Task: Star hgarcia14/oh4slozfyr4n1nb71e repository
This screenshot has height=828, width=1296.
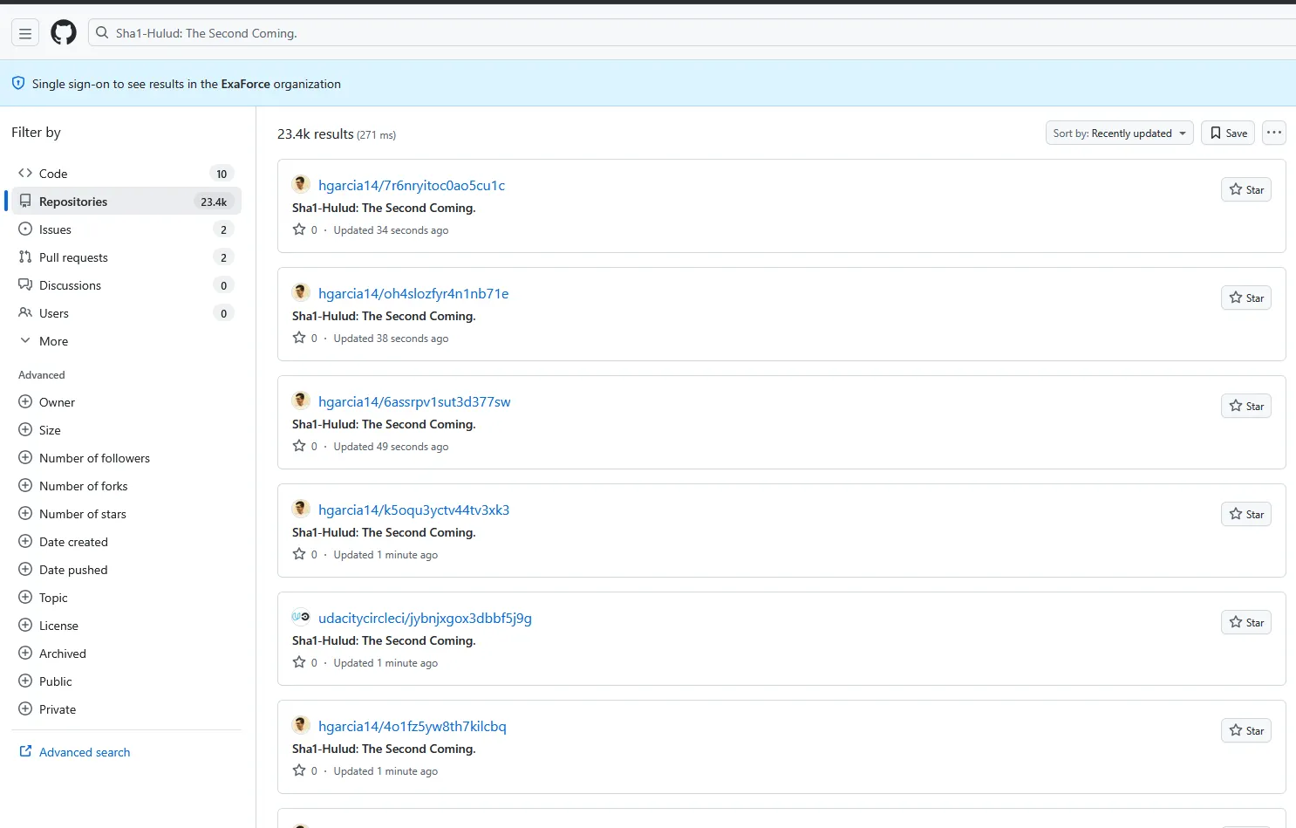Action: click(x=1246, y=298)
